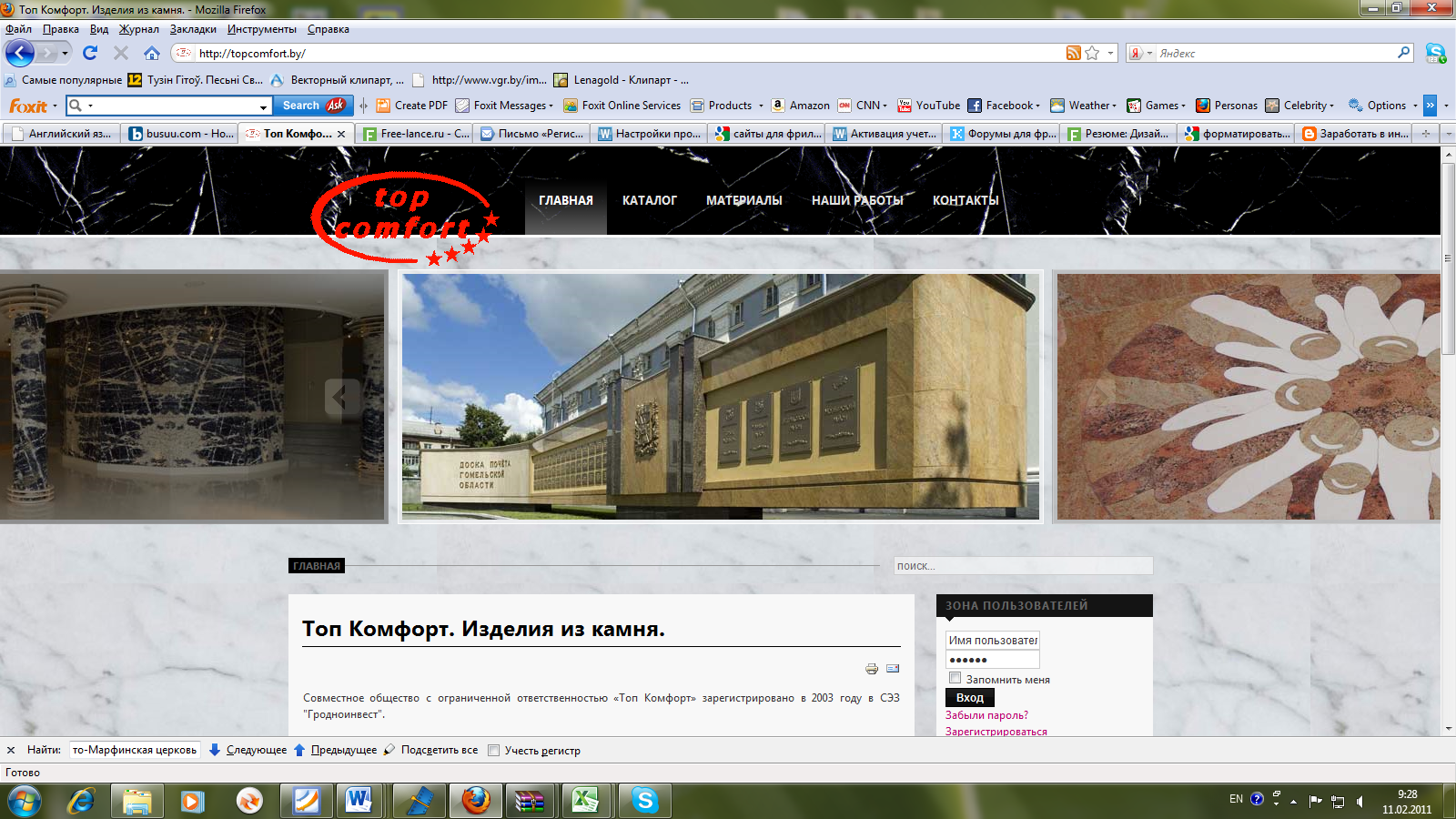Click the floral stone mosaic slide thumbnail
Viewport: 1456px width, 819px height.
click(x=1249, y=397)
